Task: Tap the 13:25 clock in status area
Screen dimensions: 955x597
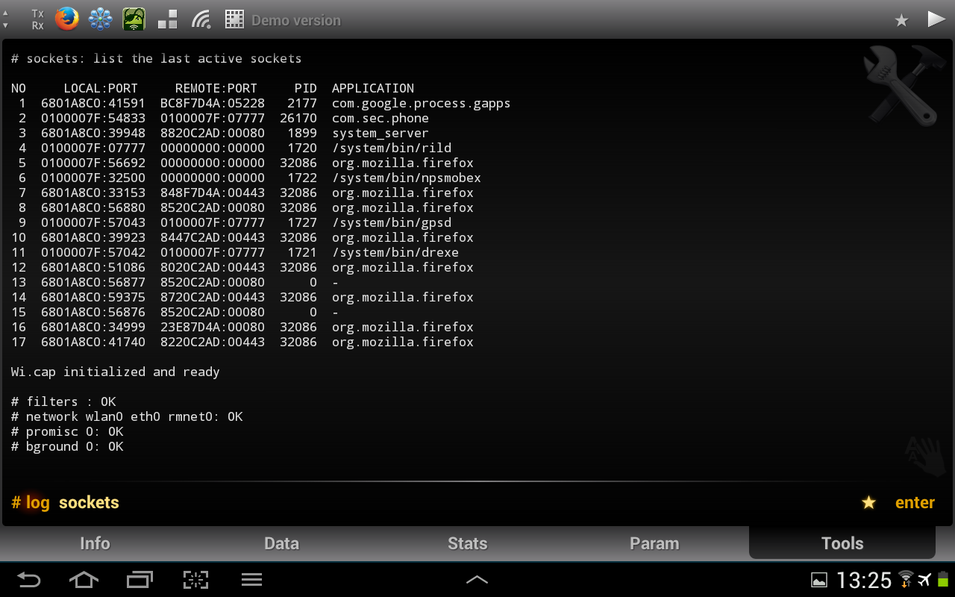Action: click(x=864, y=580)
